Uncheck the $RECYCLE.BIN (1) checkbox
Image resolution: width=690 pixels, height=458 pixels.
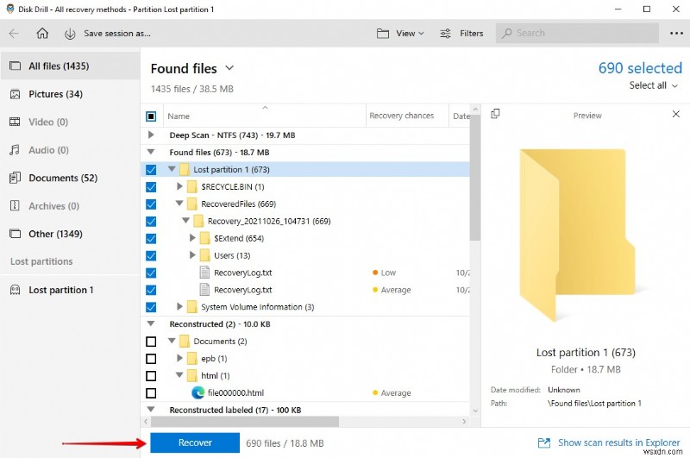[151, 186]
